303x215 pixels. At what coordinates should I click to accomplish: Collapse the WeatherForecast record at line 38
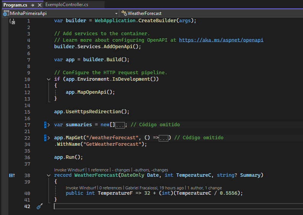point(49,175)
